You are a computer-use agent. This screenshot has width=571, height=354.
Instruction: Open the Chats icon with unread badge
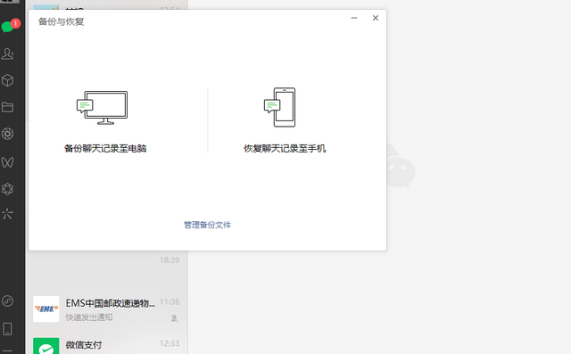pyautogui.click(x=8, y=27)
